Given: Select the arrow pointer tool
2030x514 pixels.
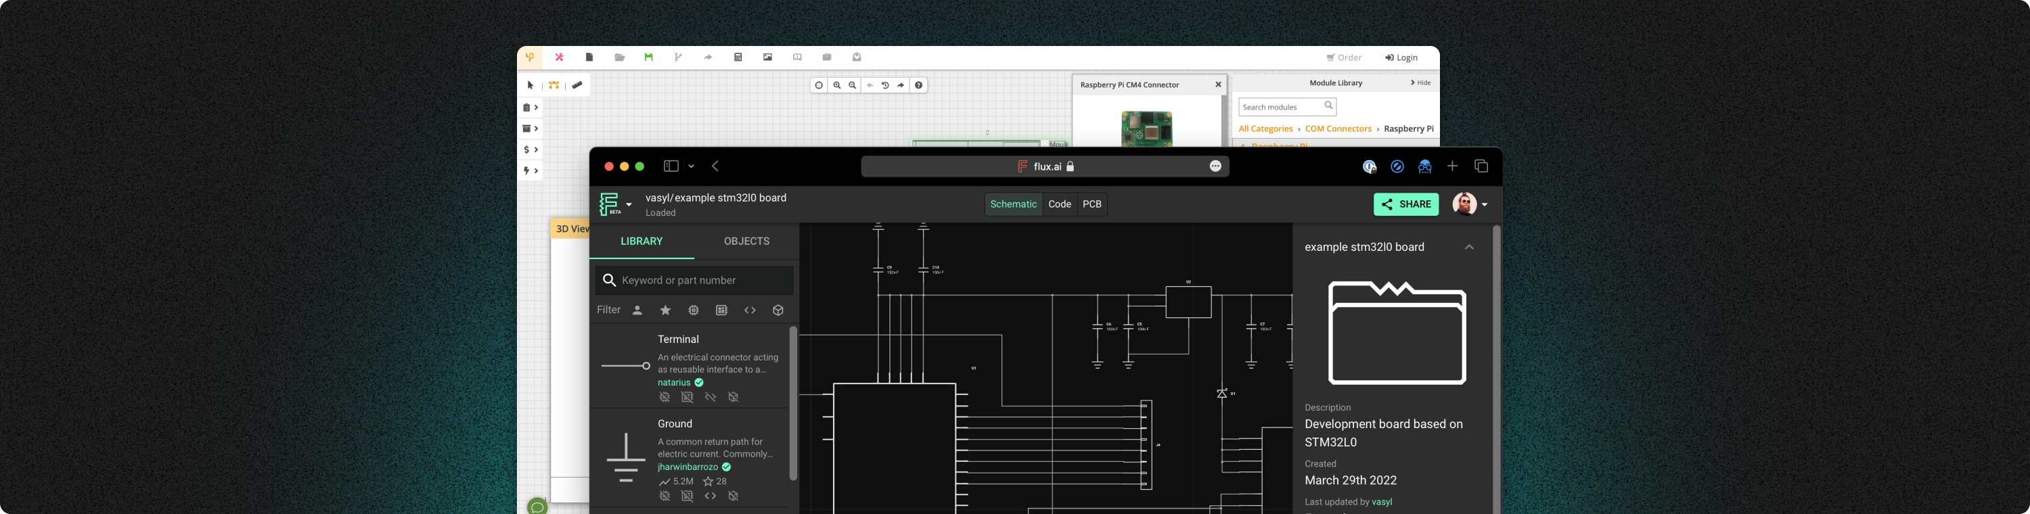Looking at the screenshot, I should coord(531,86).
